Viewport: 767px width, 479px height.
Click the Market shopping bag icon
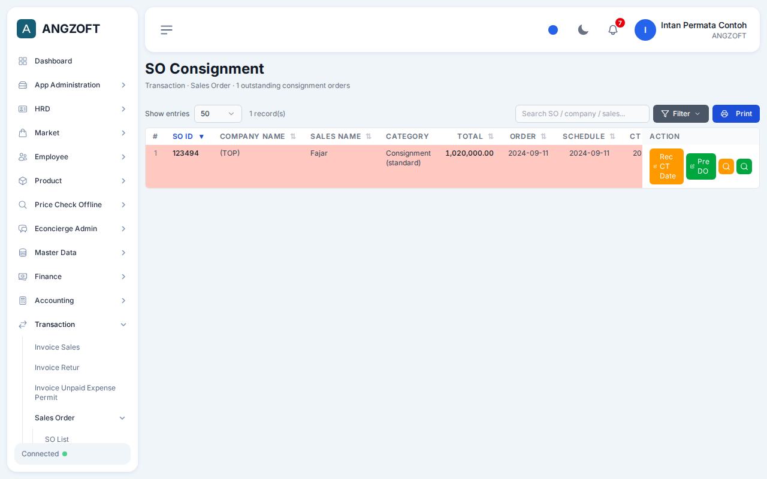click(x=23, y=133)
